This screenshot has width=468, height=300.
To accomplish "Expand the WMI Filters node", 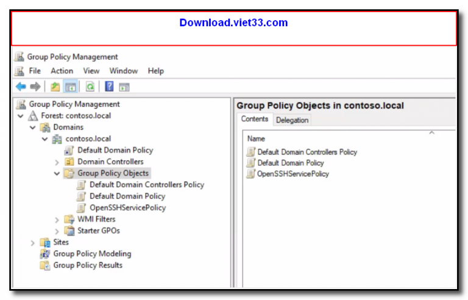I will pyautogui.click(x=57, y=220).
